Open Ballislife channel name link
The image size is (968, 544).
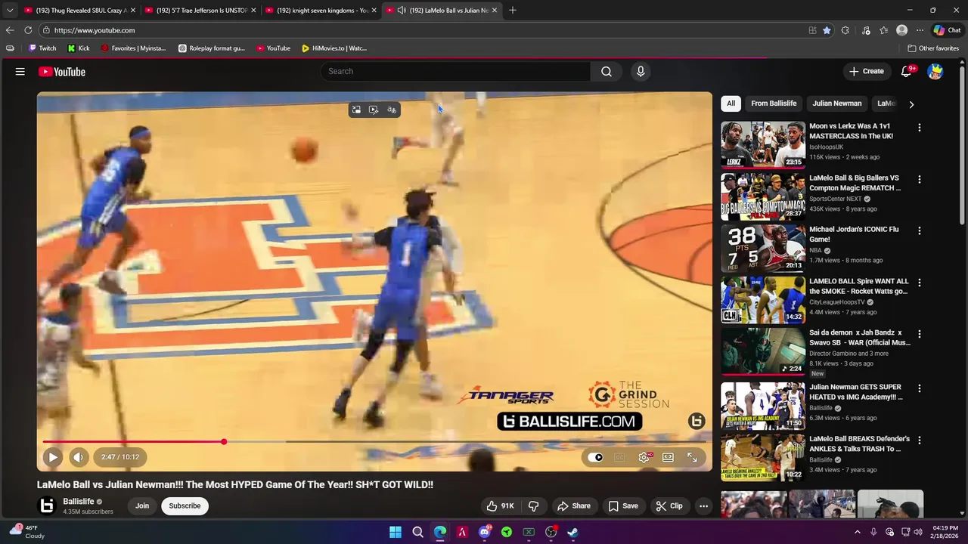(78, 502)
